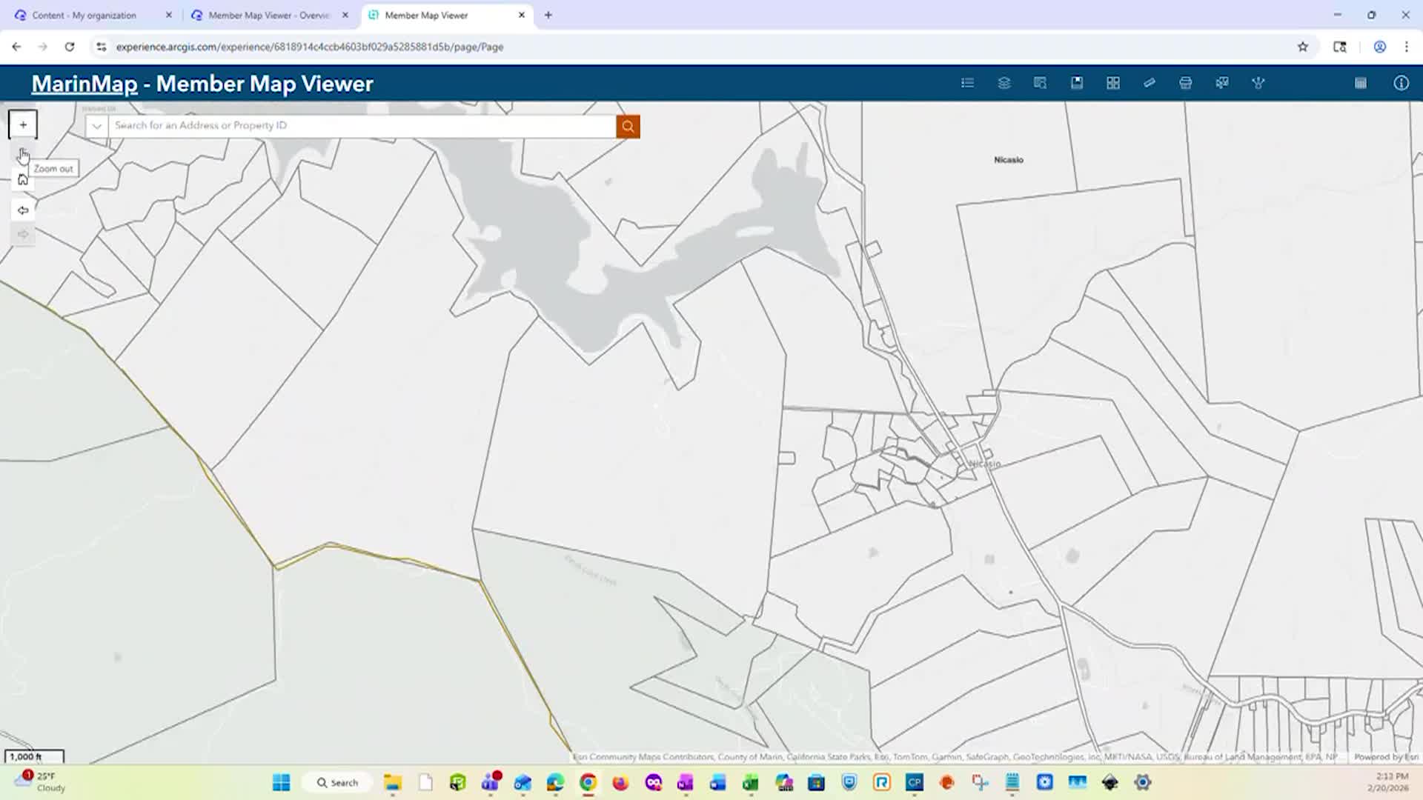This screenshot has width=1423, height=800.
Task: Open the Basemap Gallery
Action: tap(1113, 83)
